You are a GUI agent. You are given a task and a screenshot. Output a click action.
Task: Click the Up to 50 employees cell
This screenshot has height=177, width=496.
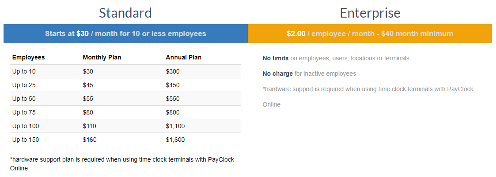tap(24, 99)
